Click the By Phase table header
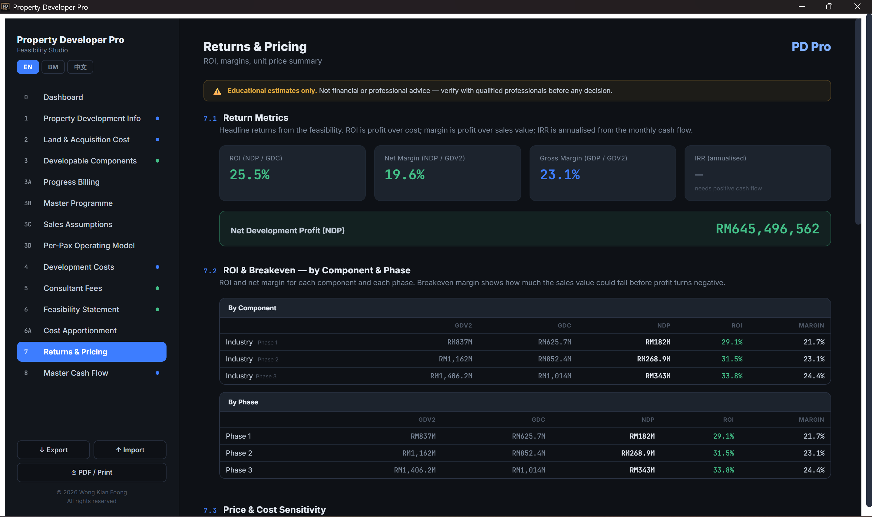This screenshot has height=517, width=872. (x=525, y=402)
